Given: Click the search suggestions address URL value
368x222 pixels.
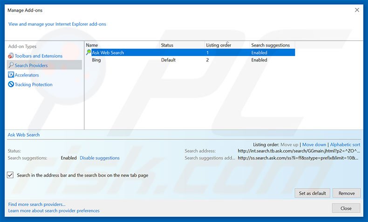Looking at the screenshot, I should pyautogui.click(x=298, y=158).
